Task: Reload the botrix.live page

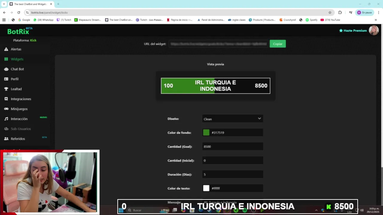Action: (x=19, y=13)
